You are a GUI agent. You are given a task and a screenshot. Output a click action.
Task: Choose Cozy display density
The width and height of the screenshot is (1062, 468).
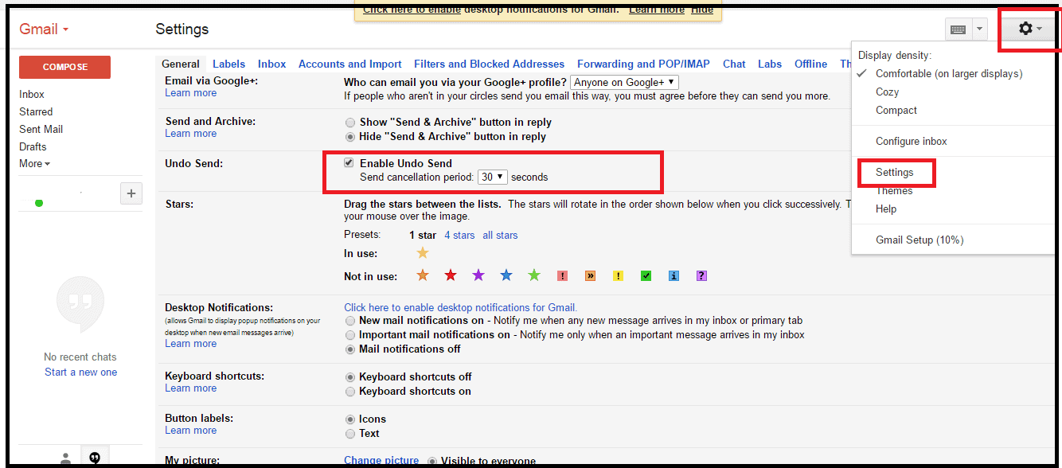pos(888,92)
